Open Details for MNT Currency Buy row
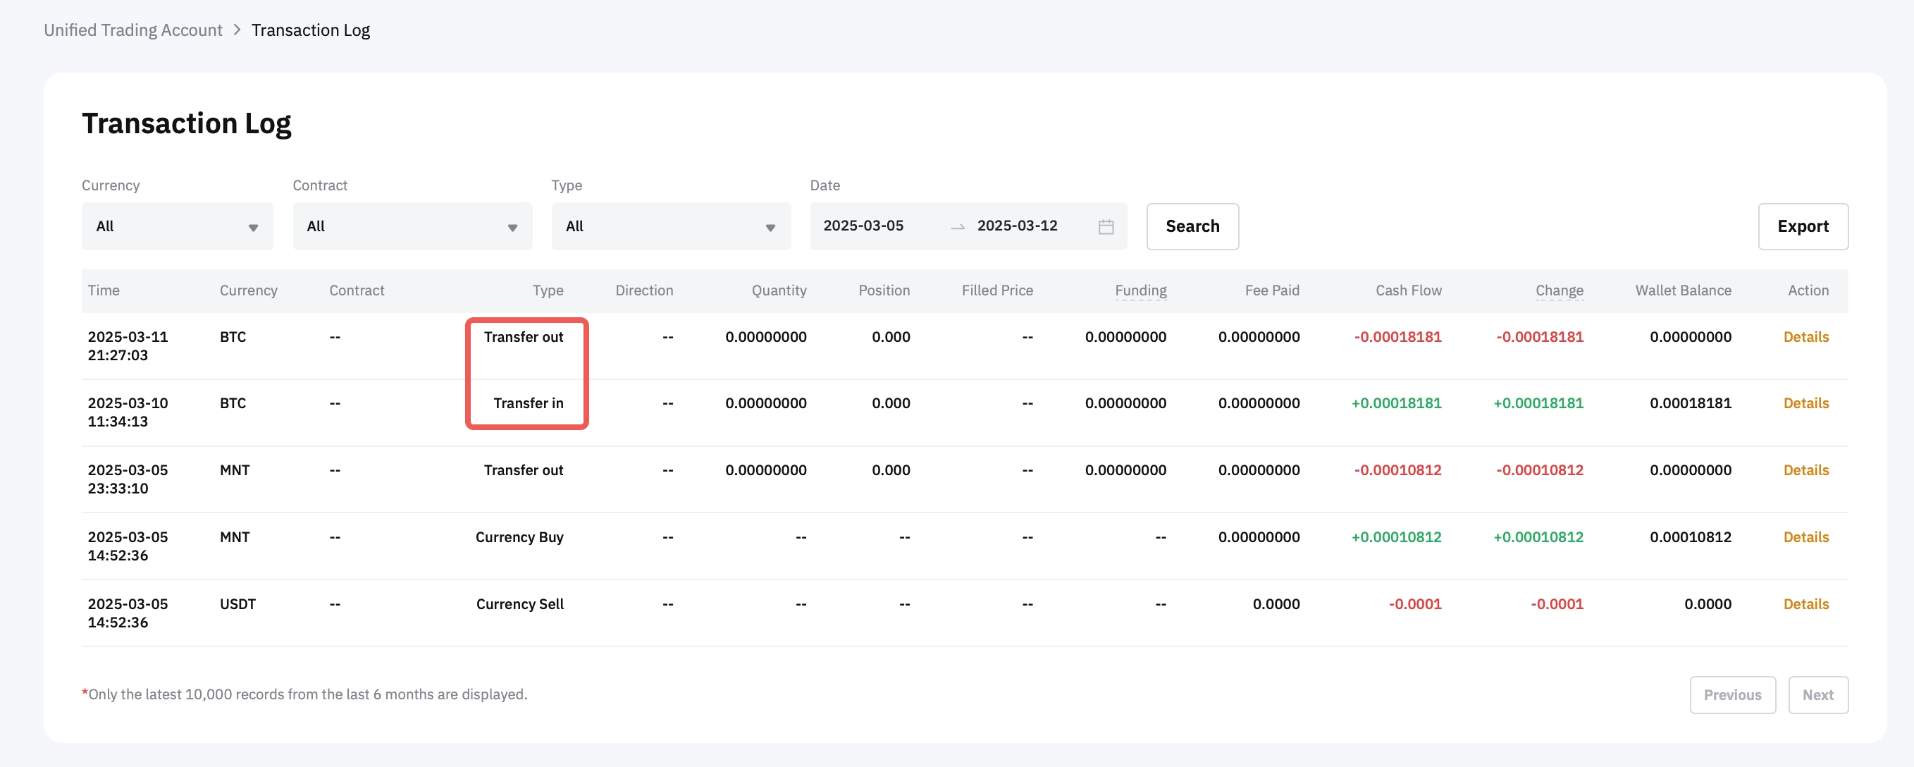1914x767 pixels. 1805,536
